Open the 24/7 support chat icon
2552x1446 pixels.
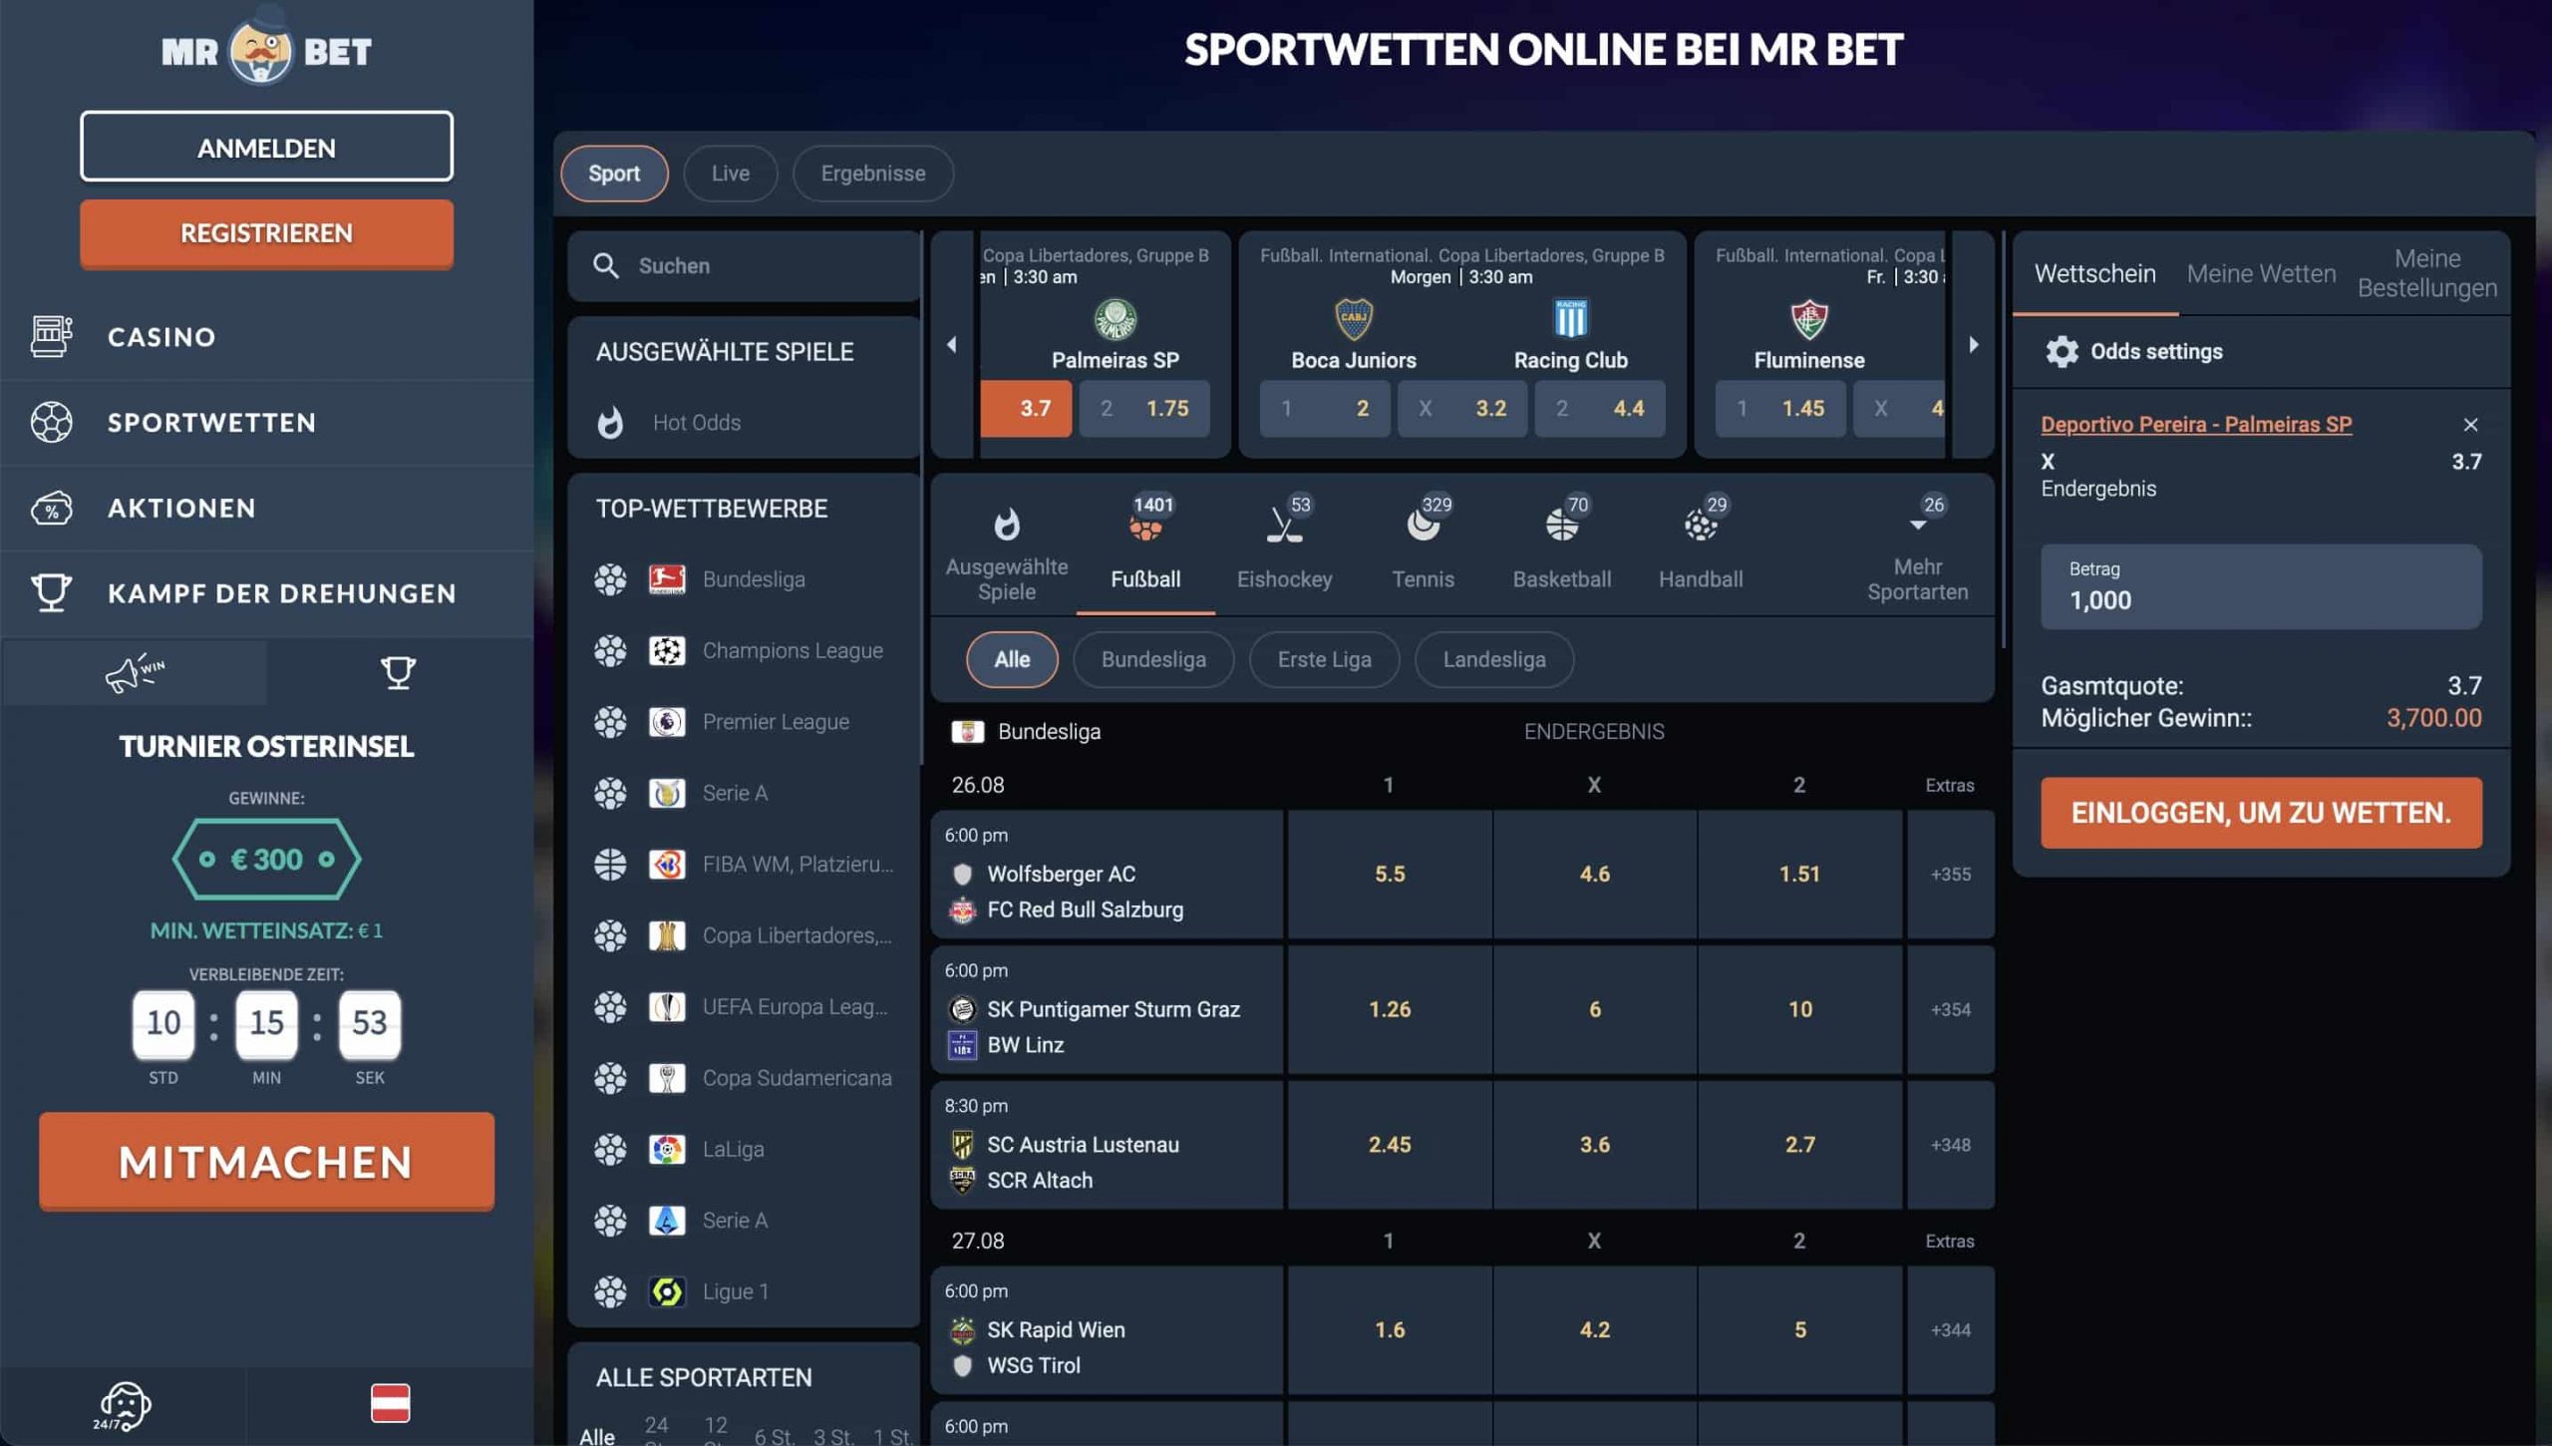pyautogui.click(x=123, y=1406)
